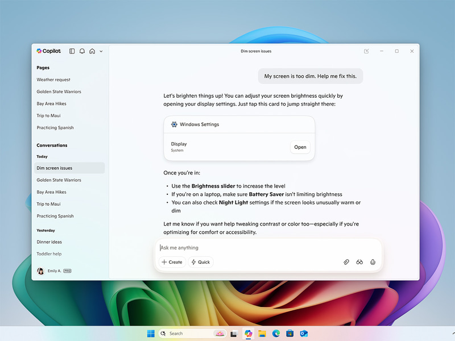Screen dimensions: 455x341
Task: Click the Copilot icon on the taskbar
Action: (248, 334)
